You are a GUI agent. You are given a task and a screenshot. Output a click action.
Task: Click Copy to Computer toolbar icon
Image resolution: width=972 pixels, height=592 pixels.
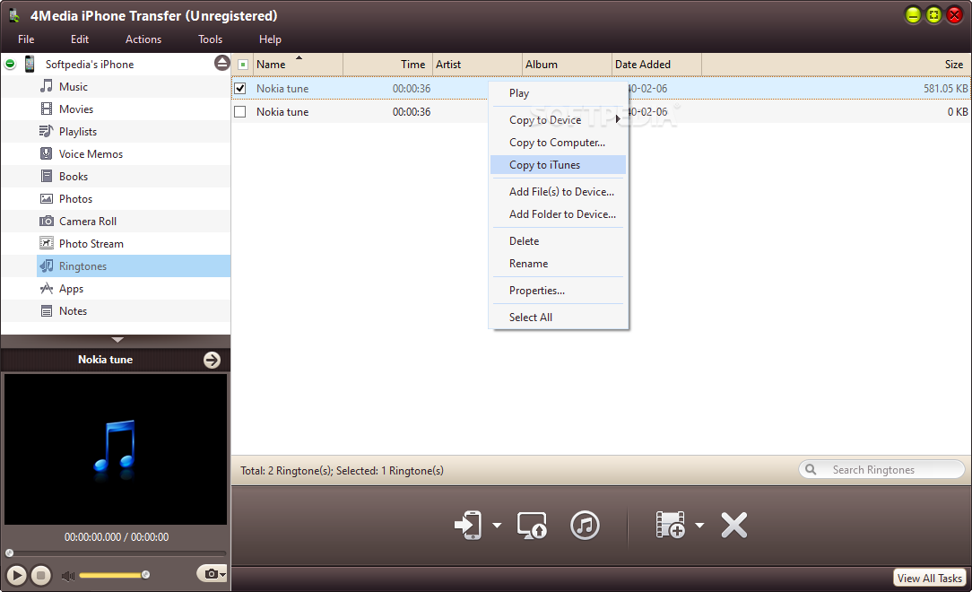tap(532, 525)
